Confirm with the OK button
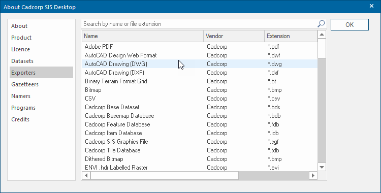Viewport: 381px width, 193px height. pyautogui.click(x=350, y=24)
